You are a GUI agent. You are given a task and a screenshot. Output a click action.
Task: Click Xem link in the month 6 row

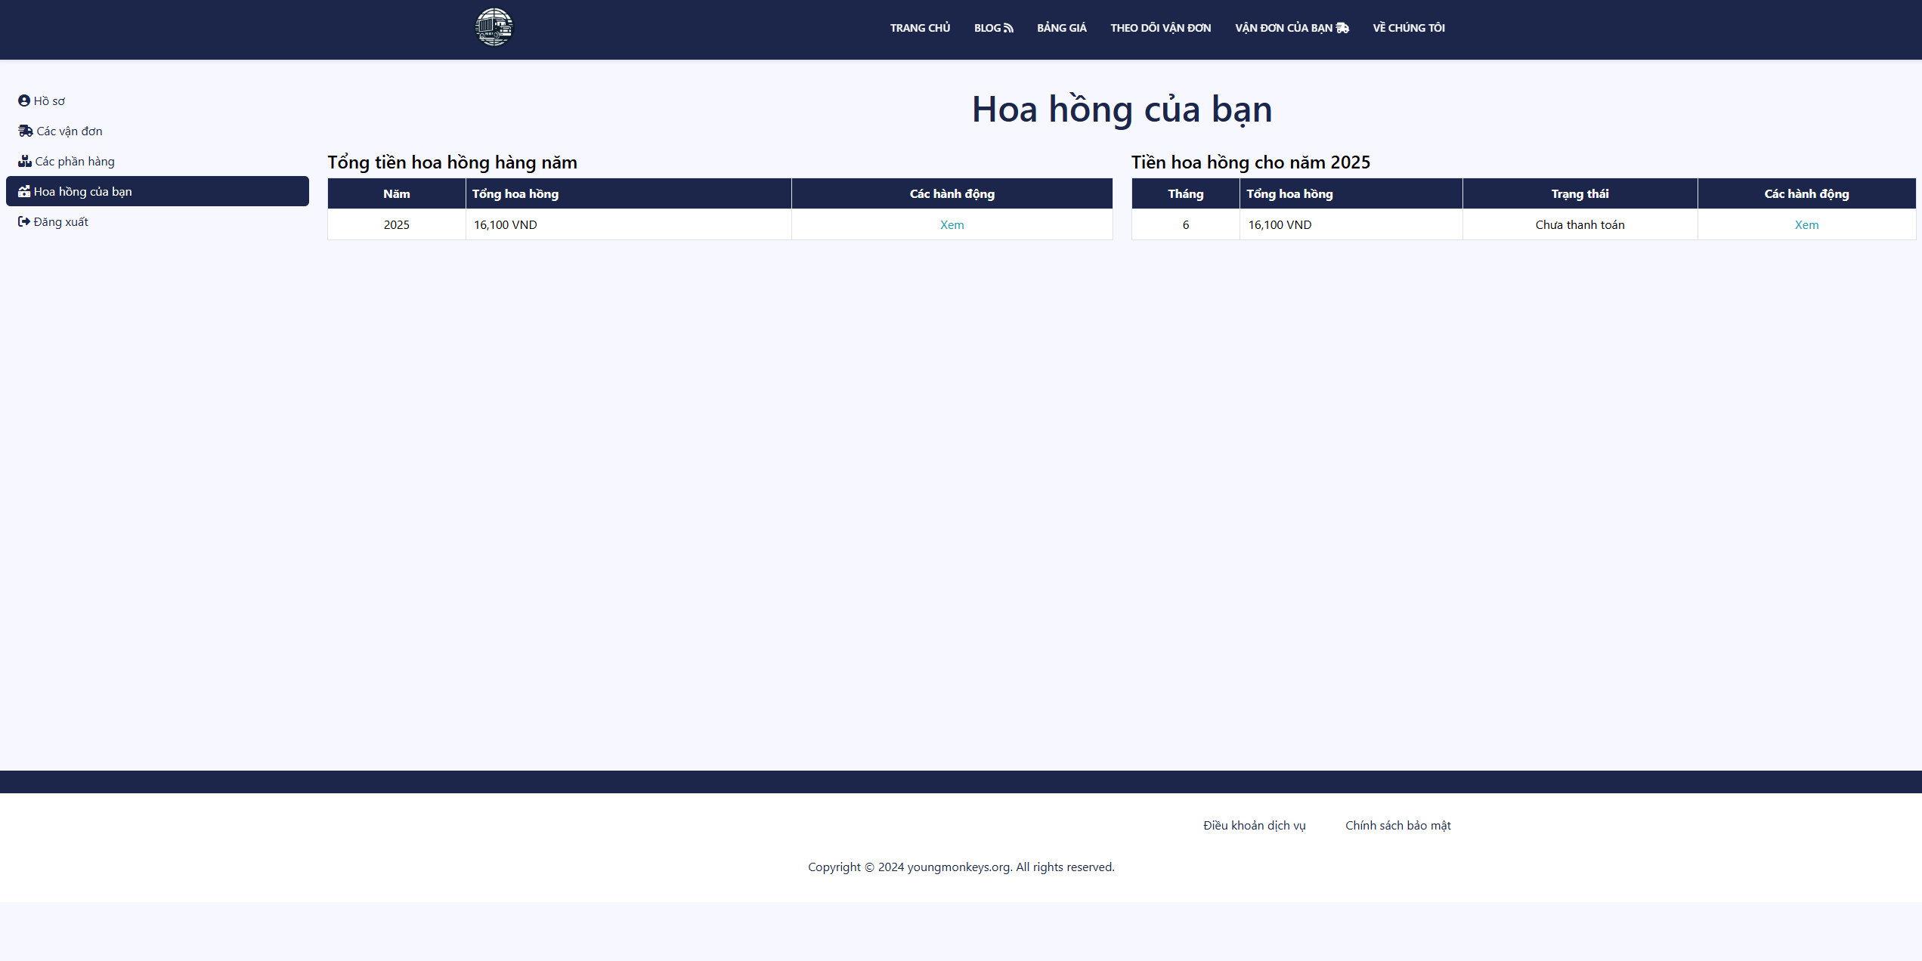(1806, 225)
